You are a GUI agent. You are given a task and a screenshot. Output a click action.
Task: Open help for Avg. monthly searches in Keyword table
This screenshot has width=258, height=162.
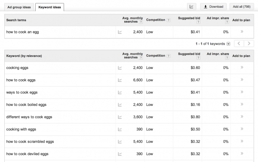141,58
